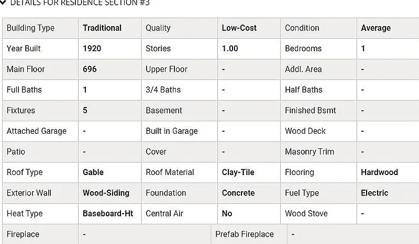Collapse the Details for Residence Section #3 chevron
This screenshot has width=419, height=244.
3,3
